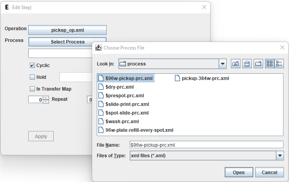Screen dimensions: 289x182
Task: Open the Files of Type dropdown
Action: click(280, 156)
